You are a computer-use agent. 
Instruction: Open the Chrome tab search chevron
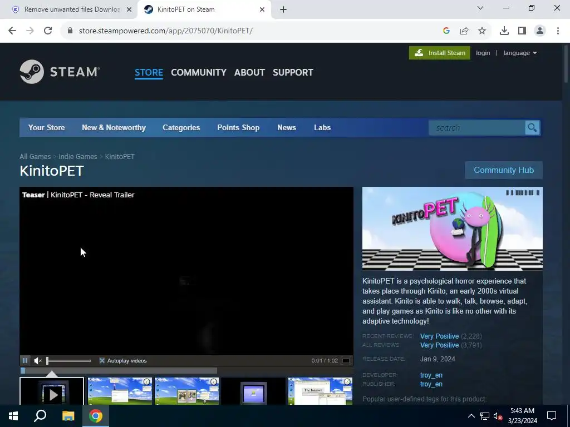[x=480, y=8]
